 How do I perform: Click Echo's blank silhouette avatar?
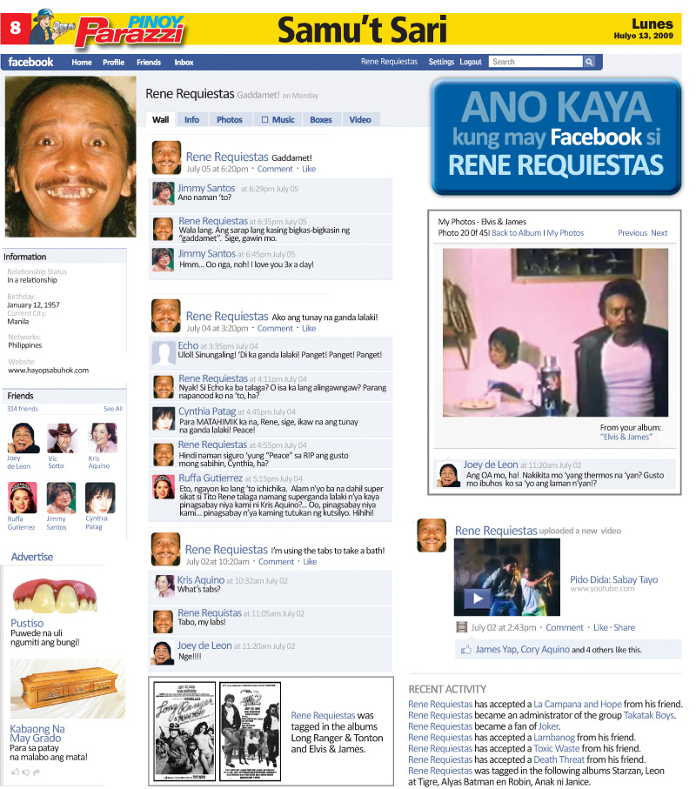[164, 352]
